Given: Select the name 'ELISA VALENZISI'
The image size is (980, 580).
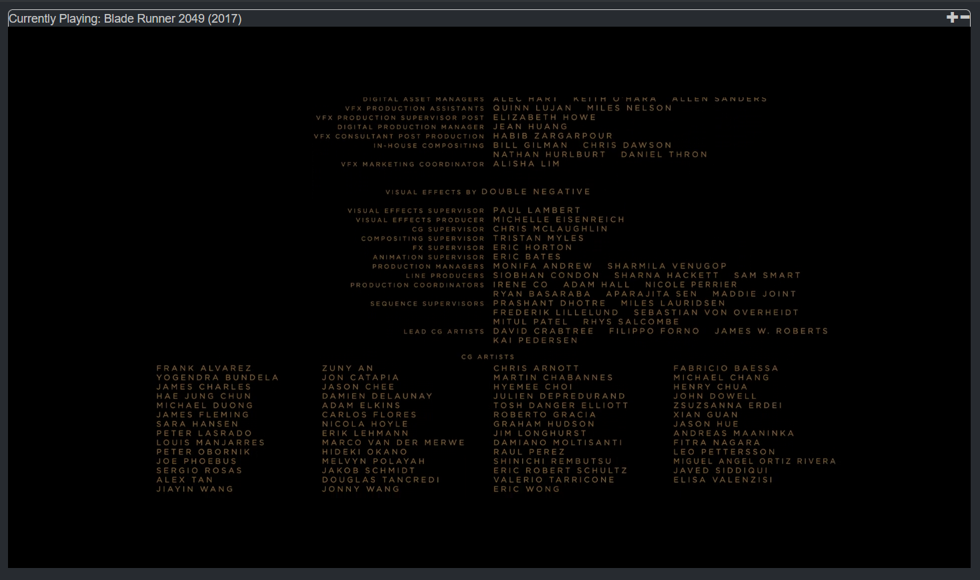Looking at the screenshot, I should pyautogui.click(x=723, y=479).
